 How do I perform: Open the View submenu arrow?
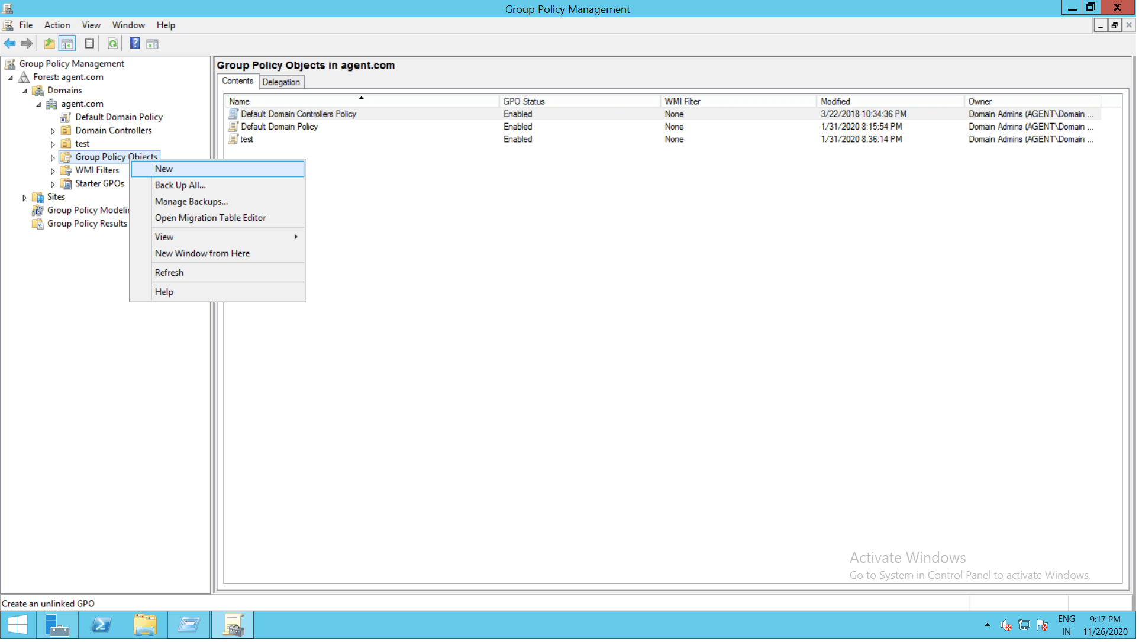pyautogui.click(x=296, y=238)
